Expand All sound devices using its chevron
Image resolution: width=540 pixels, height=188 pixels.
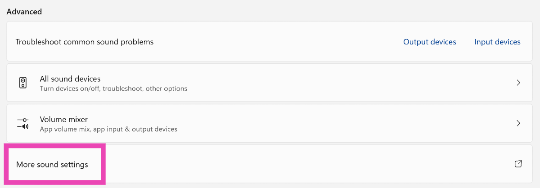pos(518,83)
